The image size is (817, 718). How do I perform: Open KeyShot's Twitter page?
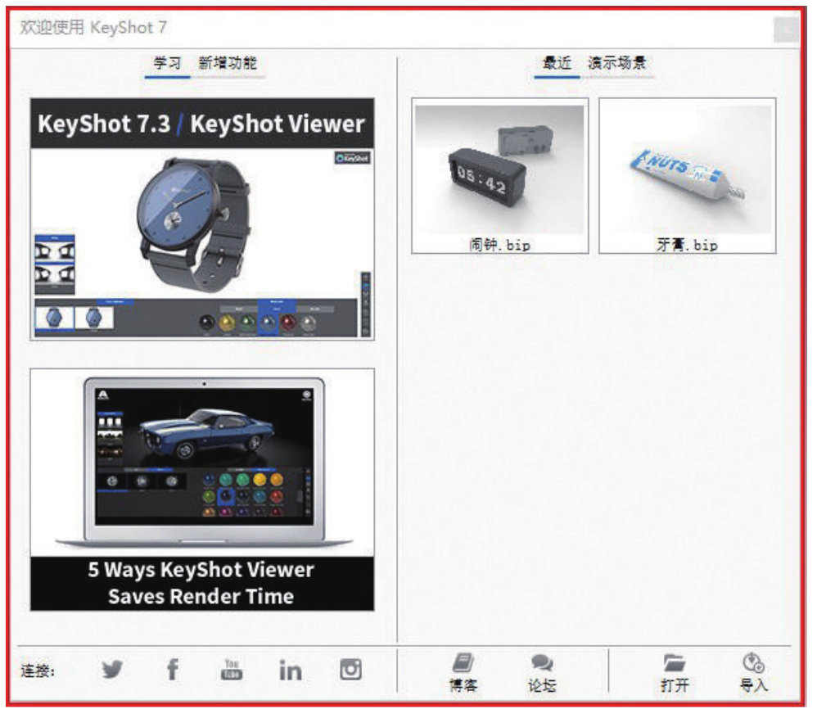(x=113, y=669)
